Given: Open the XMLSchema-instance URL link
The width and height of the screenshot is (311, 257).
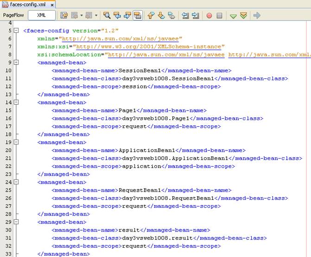Looking at the screenshot, I should (149, 47).
